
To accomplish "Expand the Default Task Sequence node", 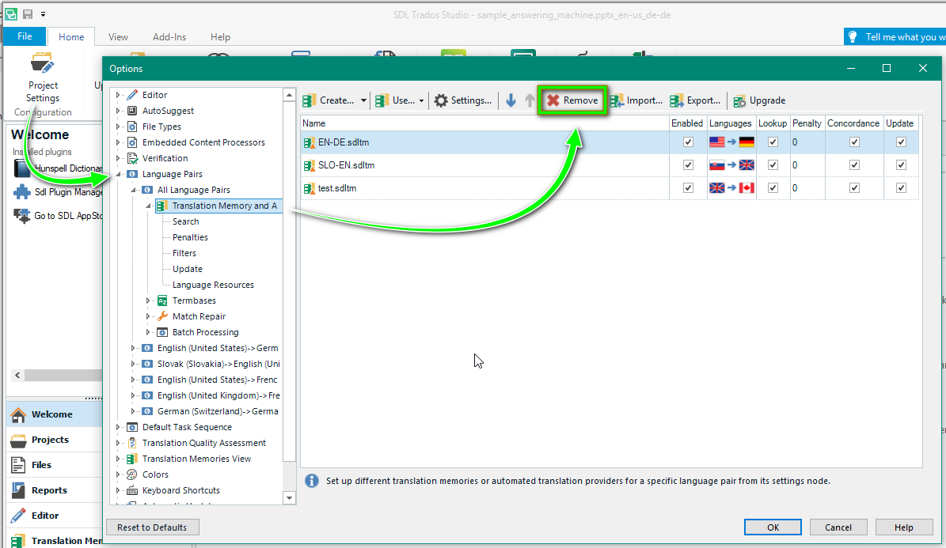I will coord(118,427).
